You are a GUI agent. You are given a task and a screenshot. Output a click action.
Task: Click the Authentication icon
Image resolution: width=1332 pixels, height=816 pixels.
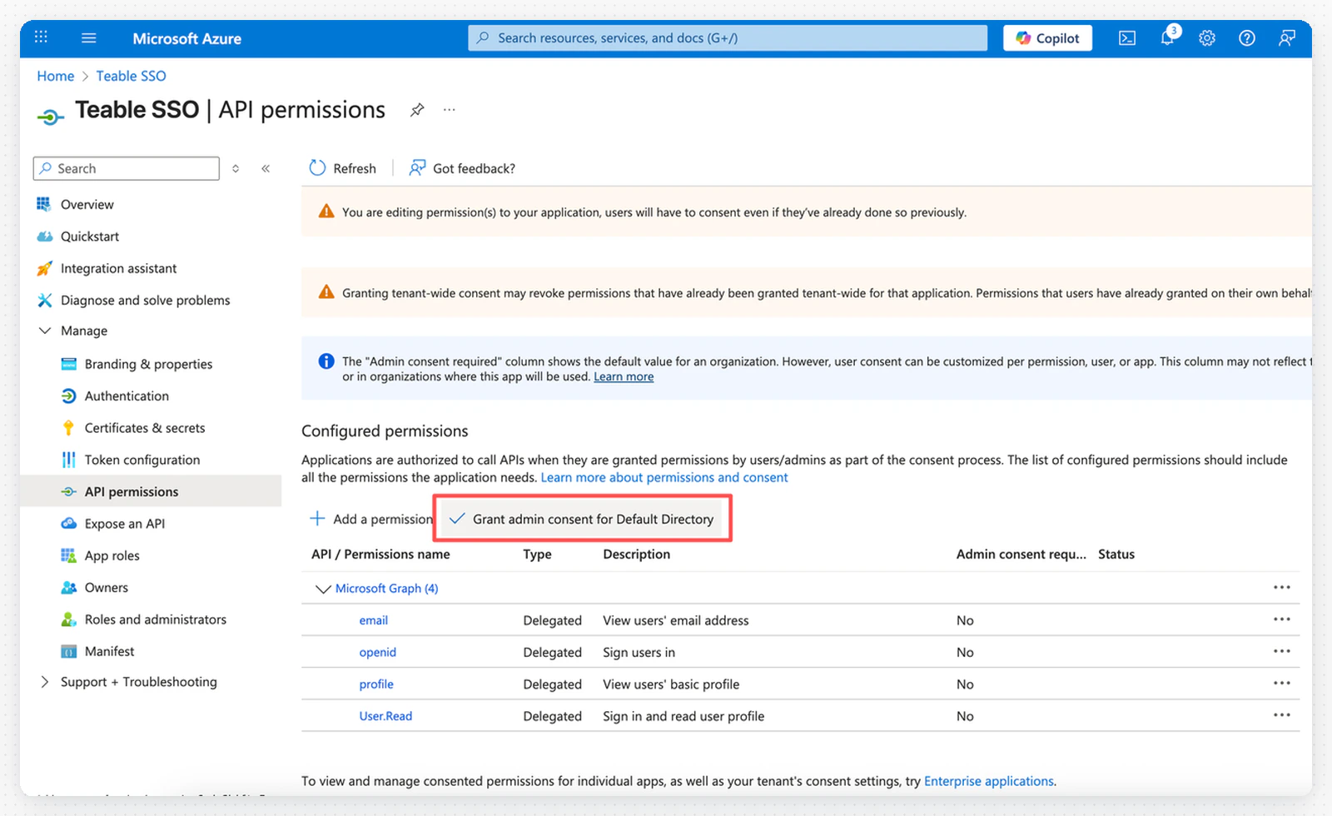point(69,396)
